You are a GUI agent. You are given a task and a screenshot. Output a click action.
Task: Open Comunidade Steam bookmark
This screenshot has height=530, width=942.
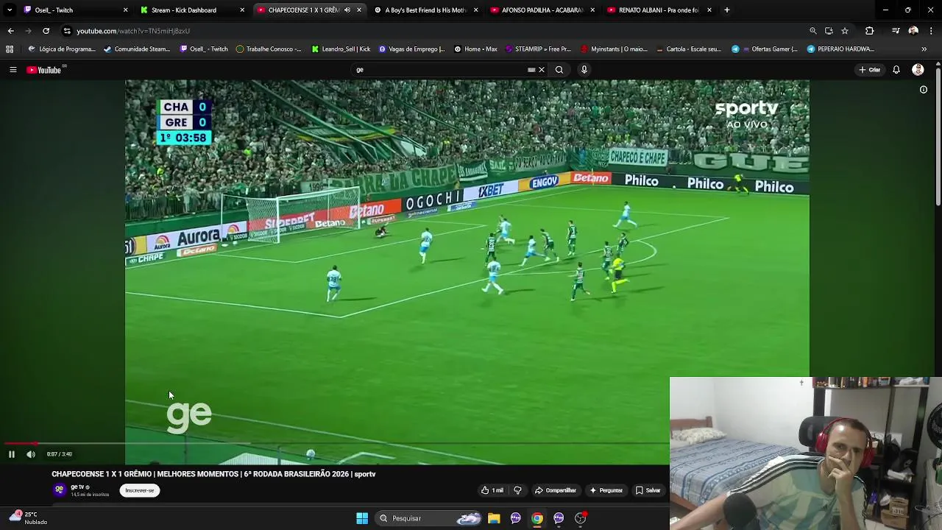(x=137, y=49)
